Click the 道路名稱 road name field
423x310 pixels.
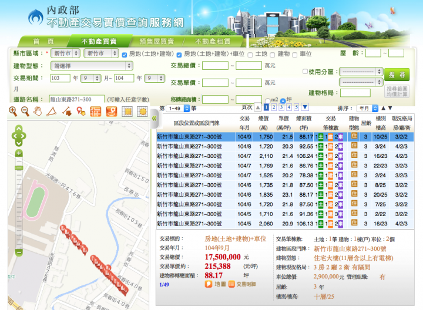point(77,99)
